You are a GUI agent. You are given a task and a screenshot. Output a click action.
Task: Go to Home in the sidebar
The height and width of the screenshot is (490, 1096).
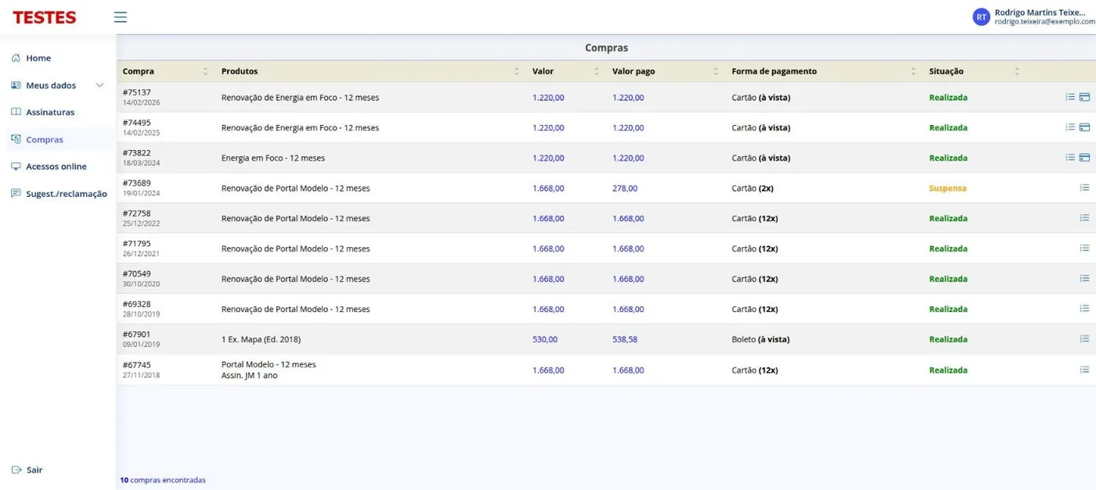(x=38, y=58)
